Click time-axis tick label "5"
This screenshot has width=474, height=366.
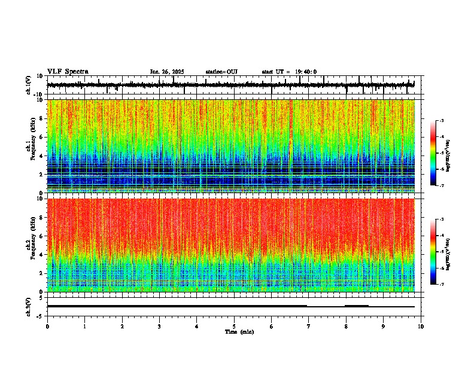[x=234, y=326]
